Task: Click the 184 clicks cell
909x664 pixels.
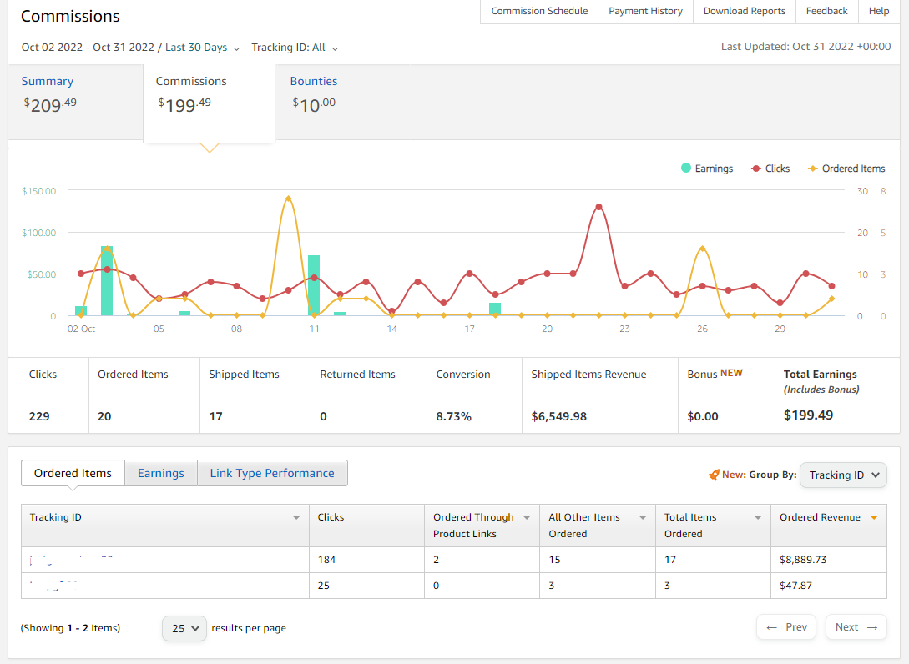Action: pos(366,560)
